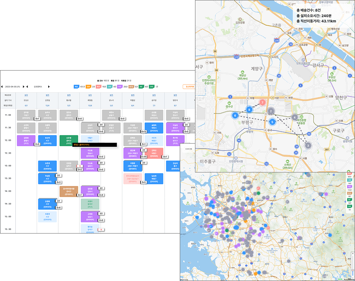Image resolution: width=355 pixels, height=281 pixels.
Task: Toggle the blue 배송 status filter
Action: point(77,87)
